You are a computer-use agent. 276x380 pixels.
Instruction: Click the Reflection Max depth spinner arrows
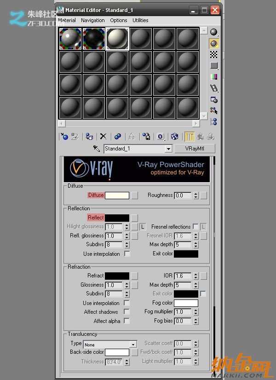(x=196, y=245)
